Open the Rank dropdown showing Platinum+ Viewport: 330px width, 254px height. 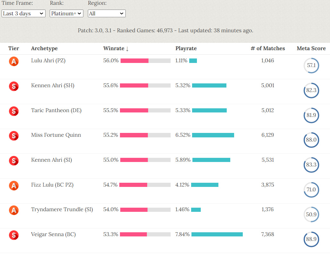[66, 13]
